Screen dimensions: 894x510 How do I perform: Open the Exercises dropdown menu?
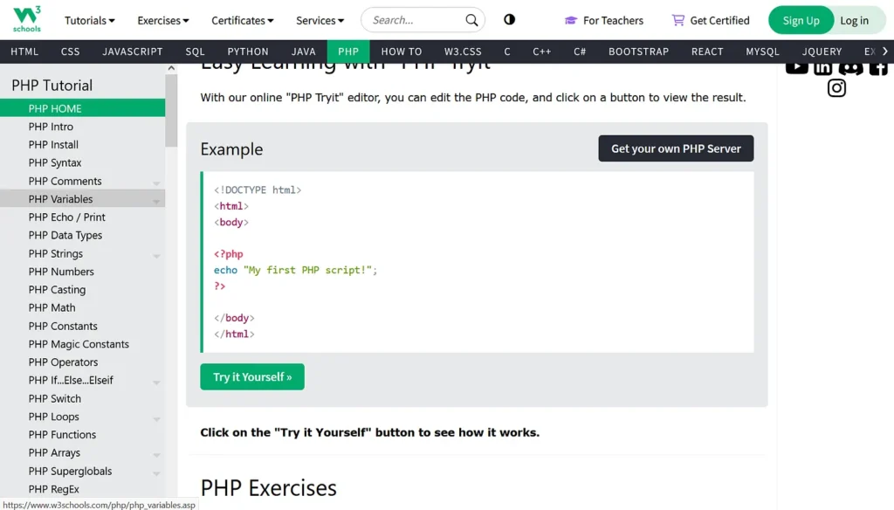coord(163,21)
